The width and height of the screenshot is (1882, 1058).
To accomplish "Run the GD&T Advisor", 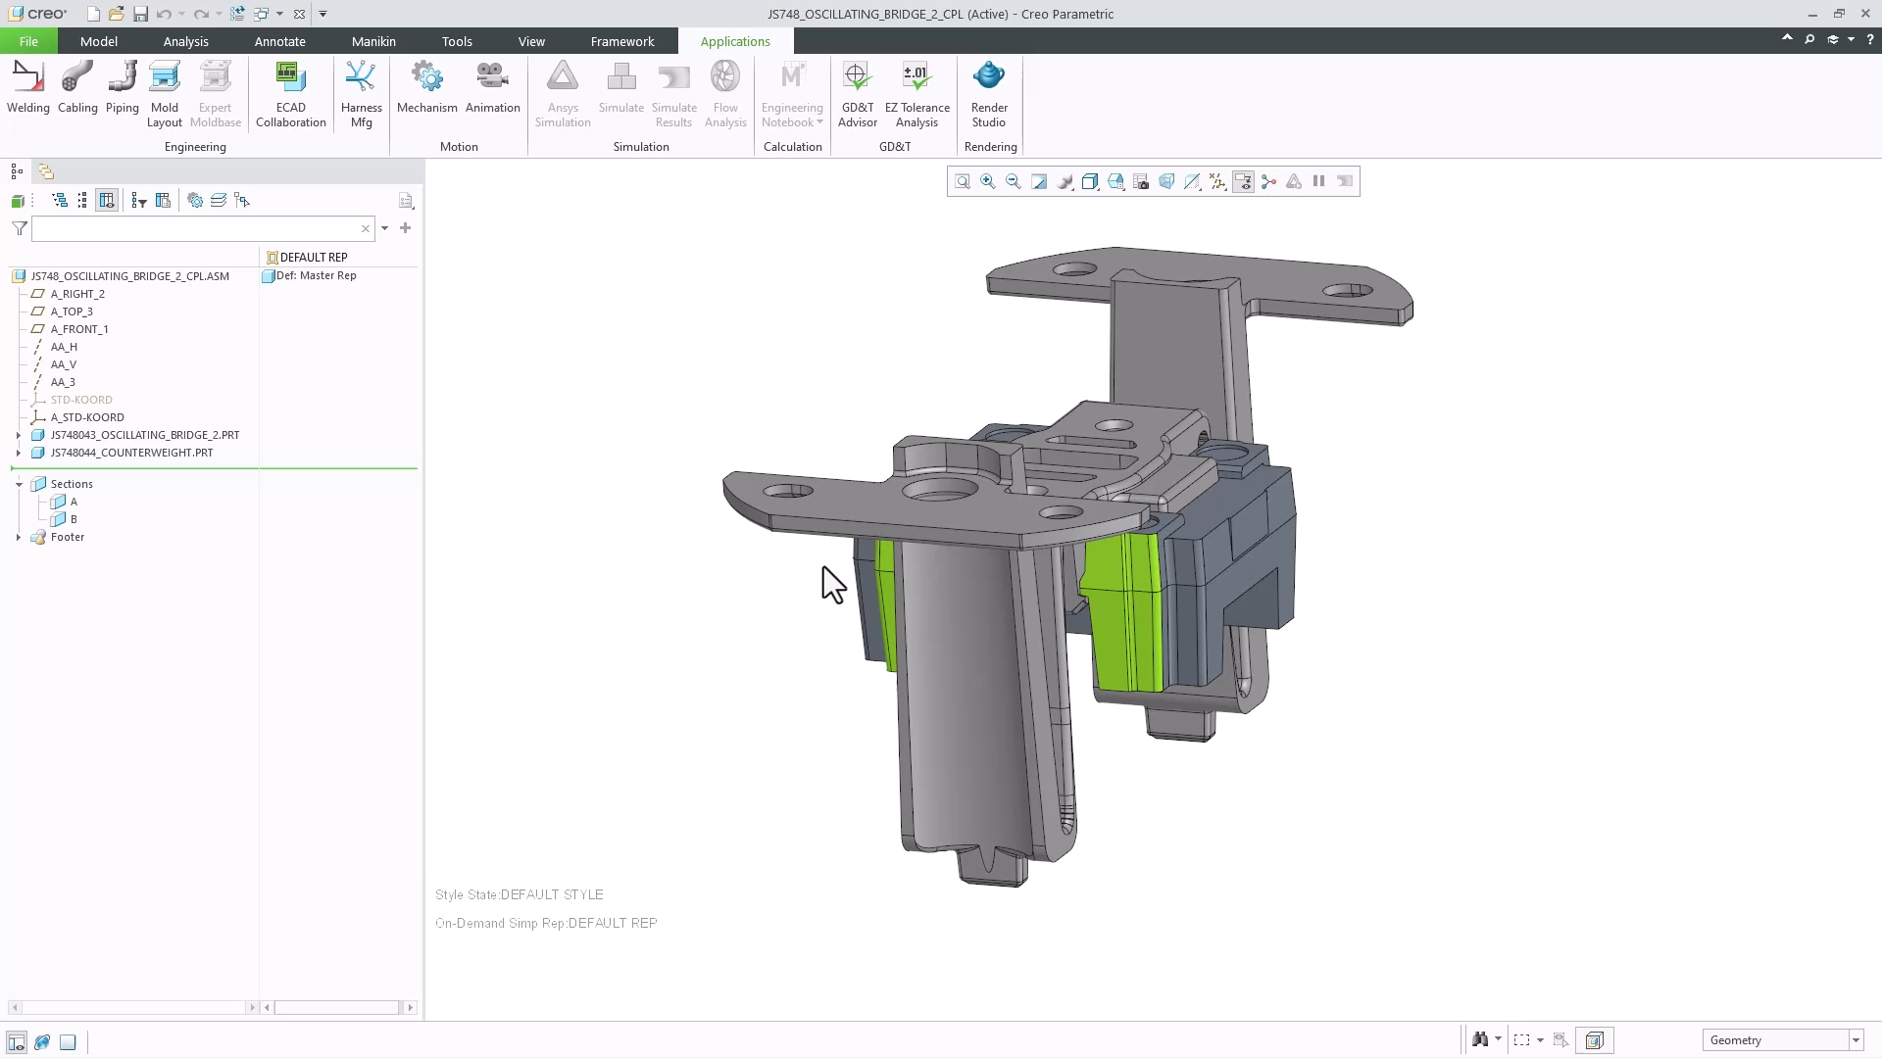I will [857, 93].
